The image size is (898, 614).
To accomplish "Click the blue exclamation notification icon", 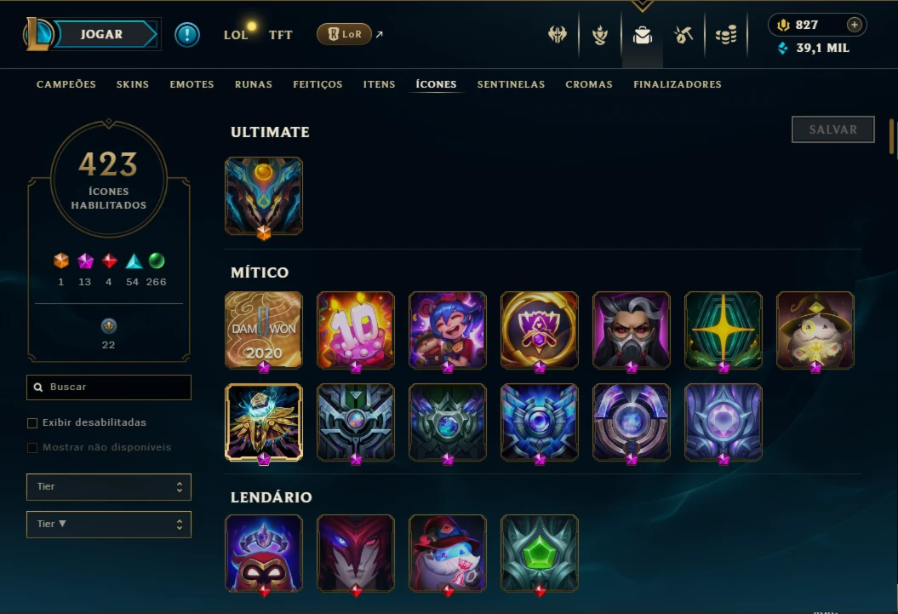I will [x=186, y=34].
